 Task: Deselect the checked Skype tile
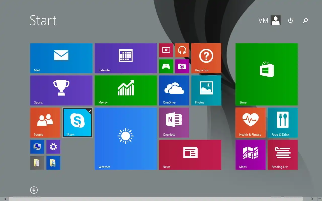pos(77,123)
